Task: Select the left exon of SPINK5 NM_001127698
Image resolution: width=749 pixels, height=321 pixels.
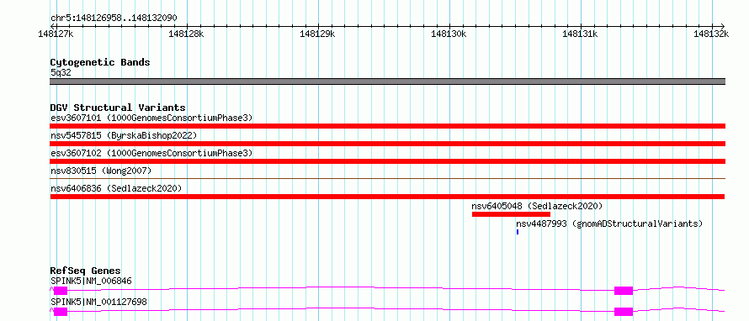Action: (61, 312)
